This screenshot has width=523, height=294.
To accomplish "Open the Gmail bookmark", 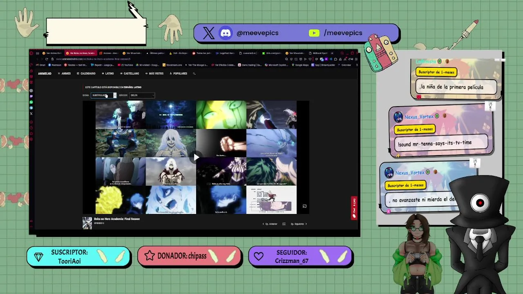I will (40, 65).
